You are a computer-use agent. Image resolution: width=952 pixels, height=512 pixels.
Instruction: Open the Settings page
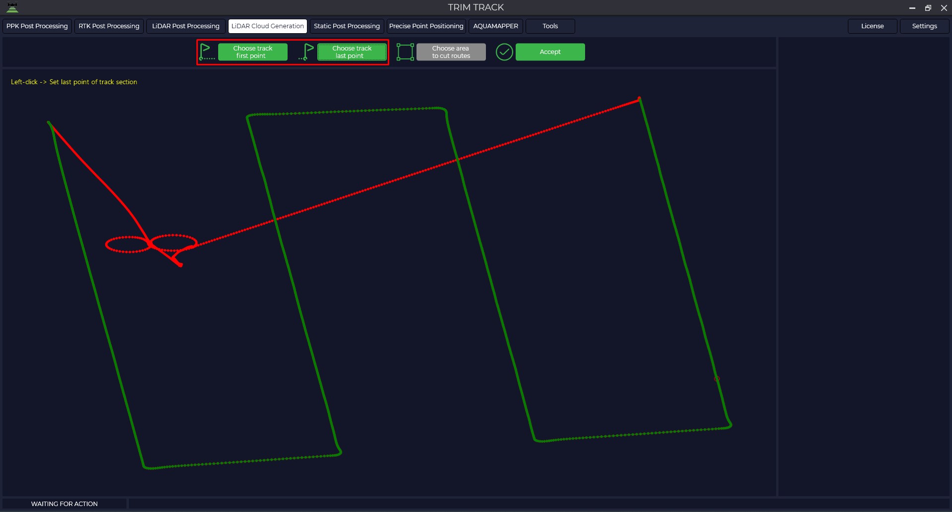pyautogui.click(x=925, y=26)
